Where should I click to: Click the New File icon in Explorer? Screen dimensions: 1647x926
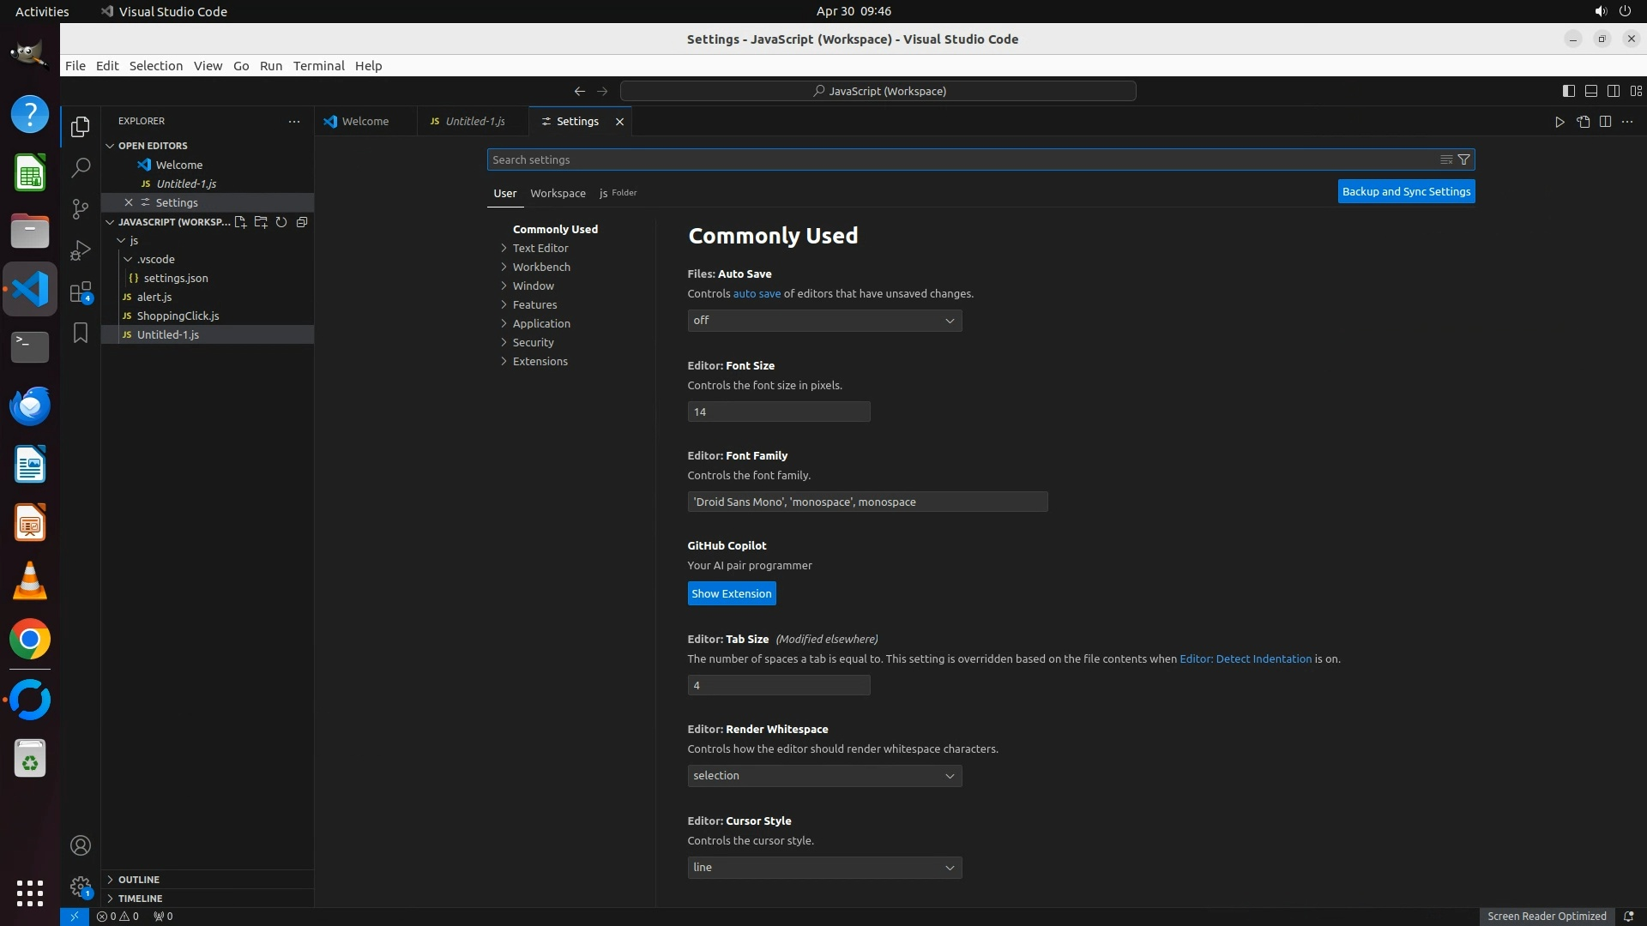[x=240, y=222]
